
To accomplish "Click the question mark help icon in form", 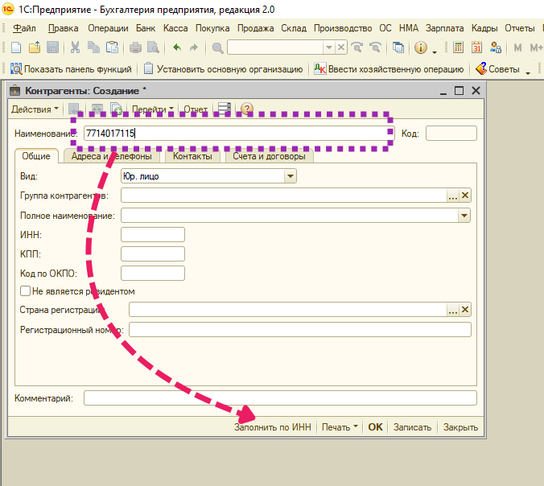I will point(247,109).
